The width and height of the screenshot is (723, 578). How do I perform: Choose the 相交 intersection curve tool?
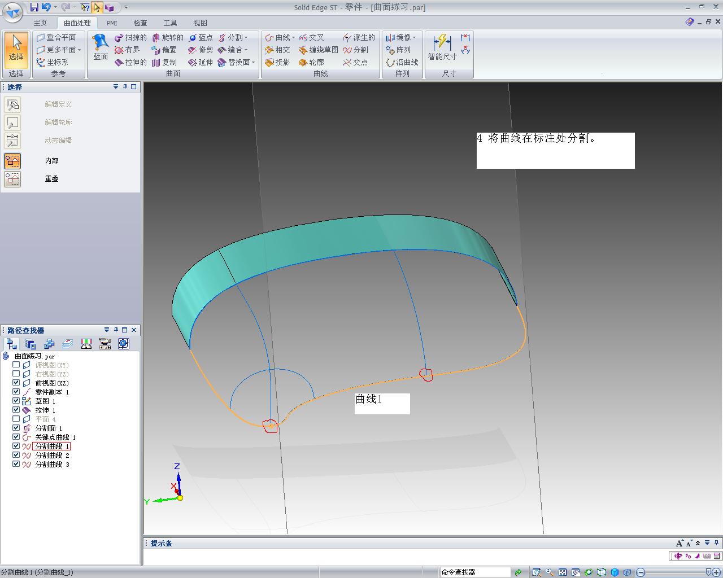click(277, 50)
